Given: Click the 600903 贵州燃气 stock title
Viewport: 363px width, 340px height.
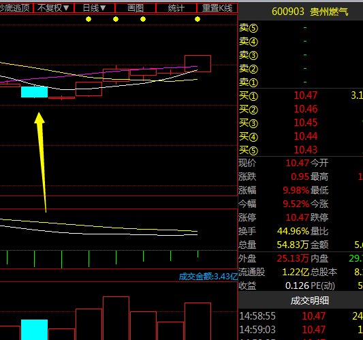Looking at the screenshot, I should [x=310, y=12].
